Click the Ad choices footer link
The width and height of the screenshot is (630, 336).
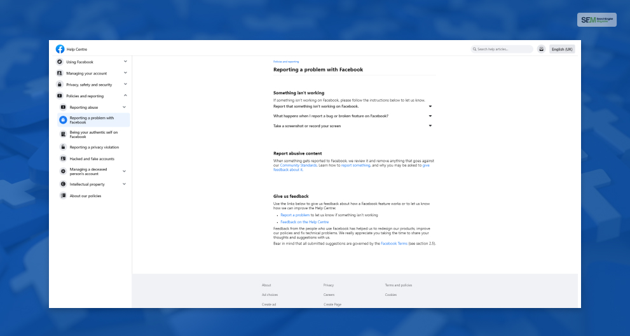(x=270, y=295)
